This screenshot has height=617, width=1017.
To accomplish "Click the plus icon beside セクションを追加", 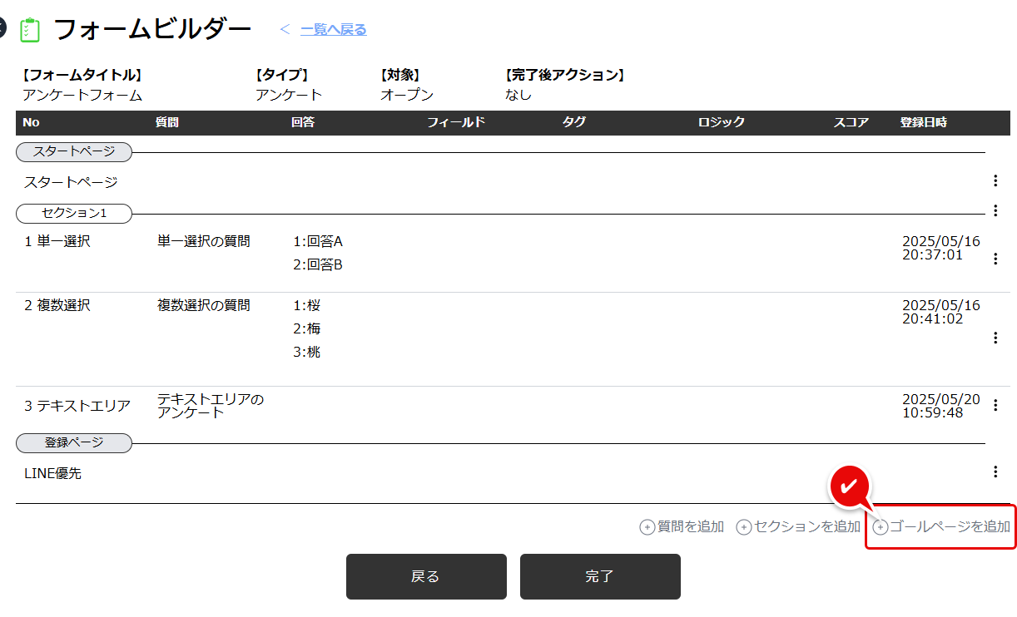I will click(744, 527).
